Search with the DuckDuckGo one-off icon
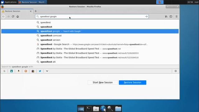199x112 pixels. click(x=26, y=71)
